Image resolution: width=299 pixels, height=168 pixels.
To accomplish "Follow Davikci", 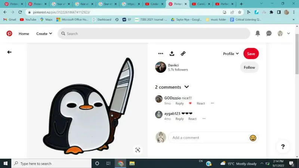I will coord(249,68).
